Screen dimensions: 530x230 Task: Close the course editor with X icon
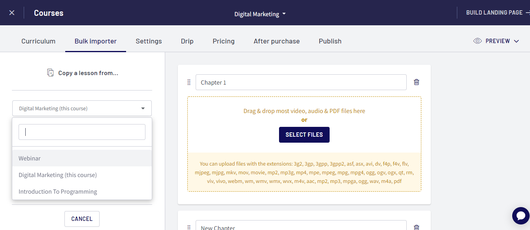(x=12, y=13)
